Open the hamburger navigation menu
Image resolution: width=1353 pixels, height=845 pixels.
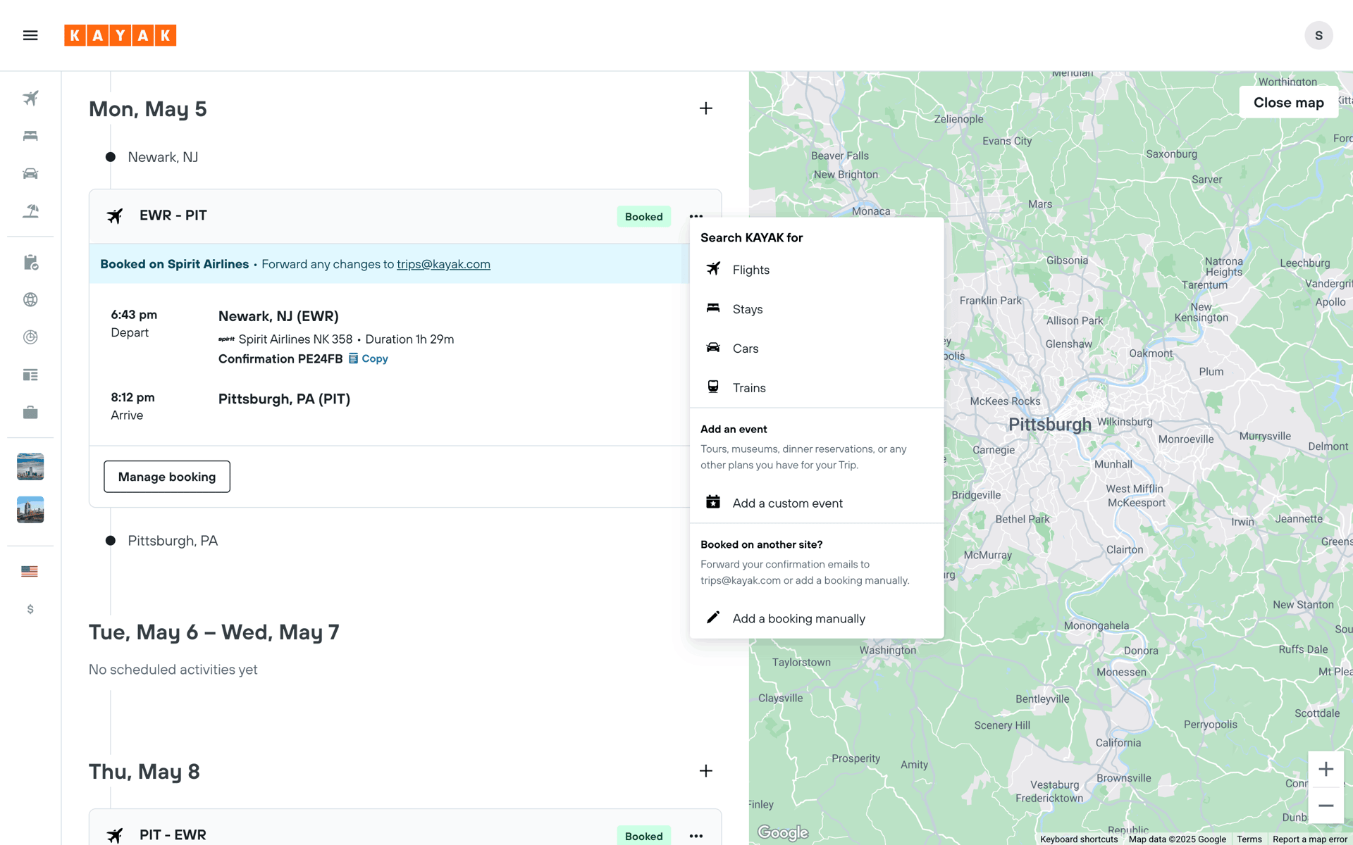point(30,35)
